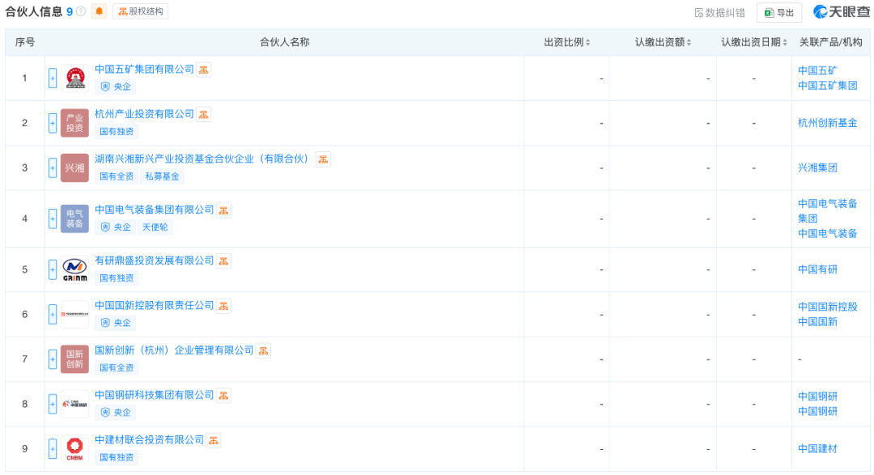
Task: Click the 国有全资 tag under 国新创新
Action: point(117,368)
